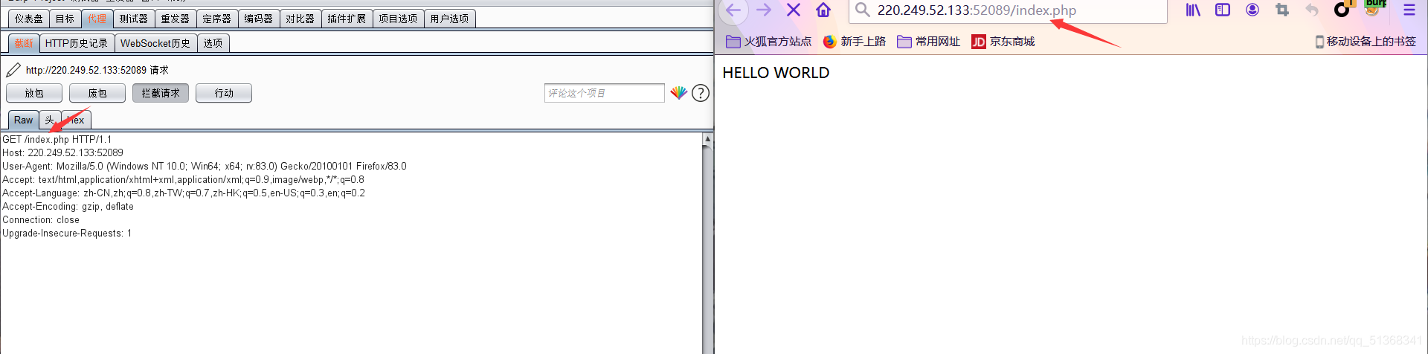
Task: Click the Upgrade-Insecure-Requests: 1 line
Action: pos(67,233)
